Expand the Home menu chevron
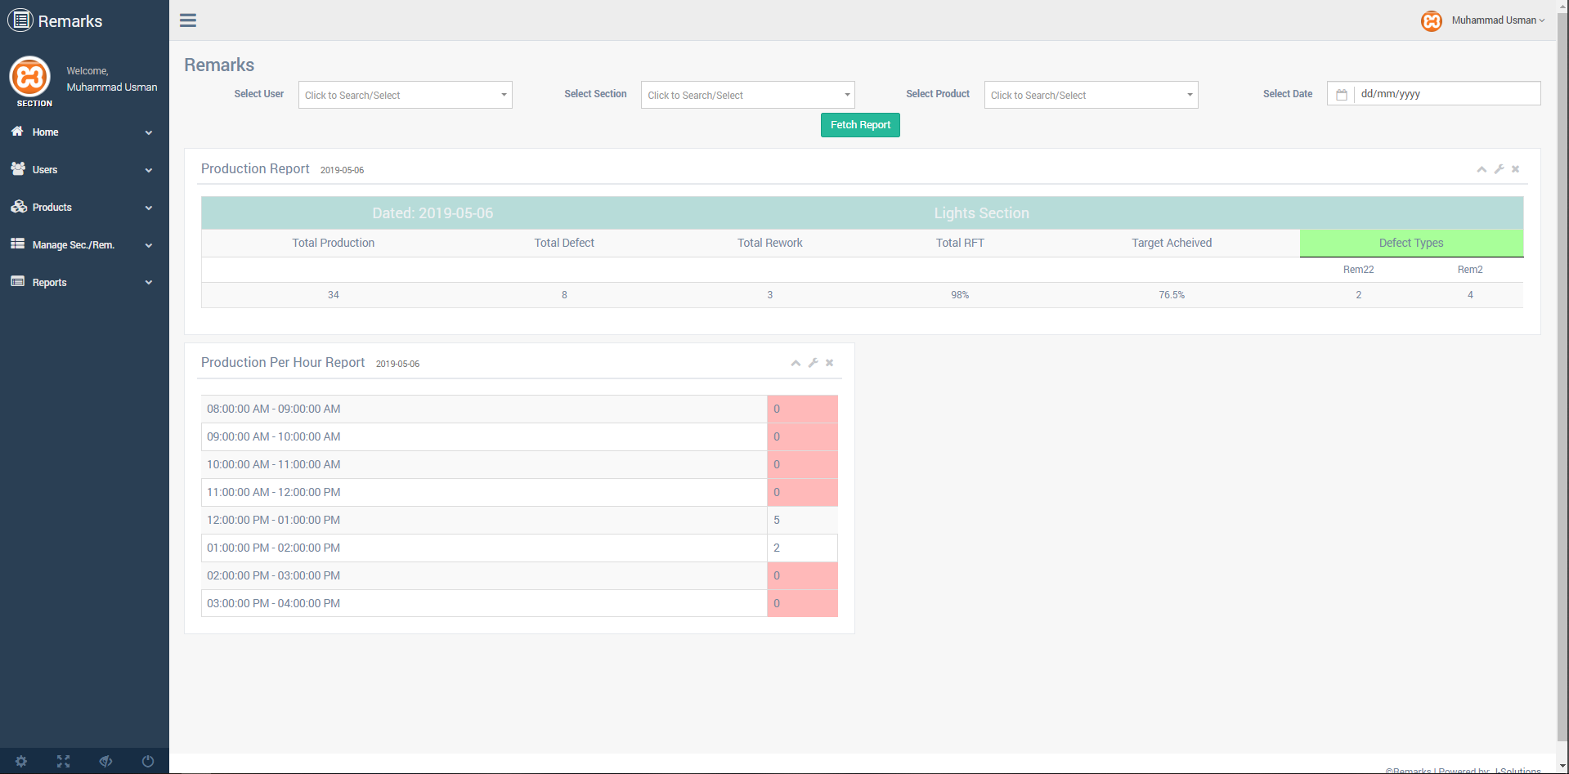1569x774 pixels. tap(149, 132)
